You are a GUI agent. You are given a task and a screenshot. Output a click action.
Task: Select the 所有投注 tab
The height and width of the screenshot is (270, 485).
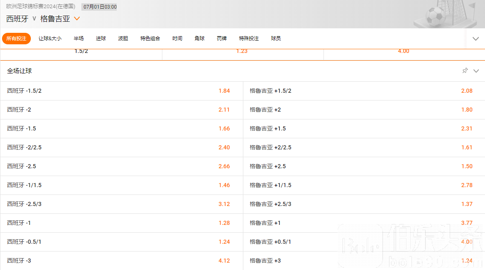(x=16, y=39)
